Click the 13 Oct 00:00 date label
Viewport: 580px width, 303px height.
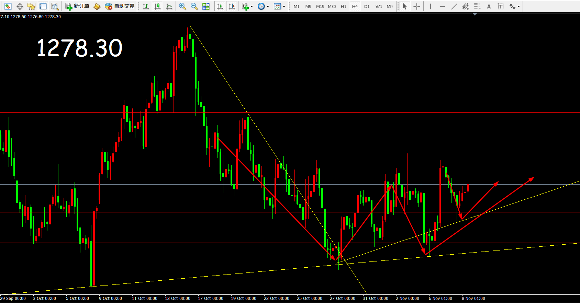point(178,299)
